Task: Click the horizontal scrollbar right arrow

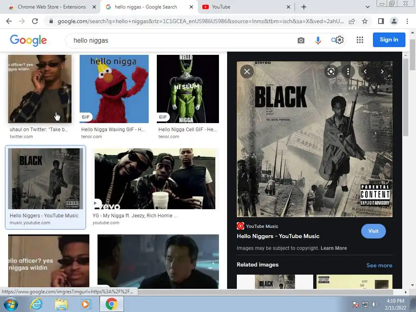Action: [x=405, y=292]
